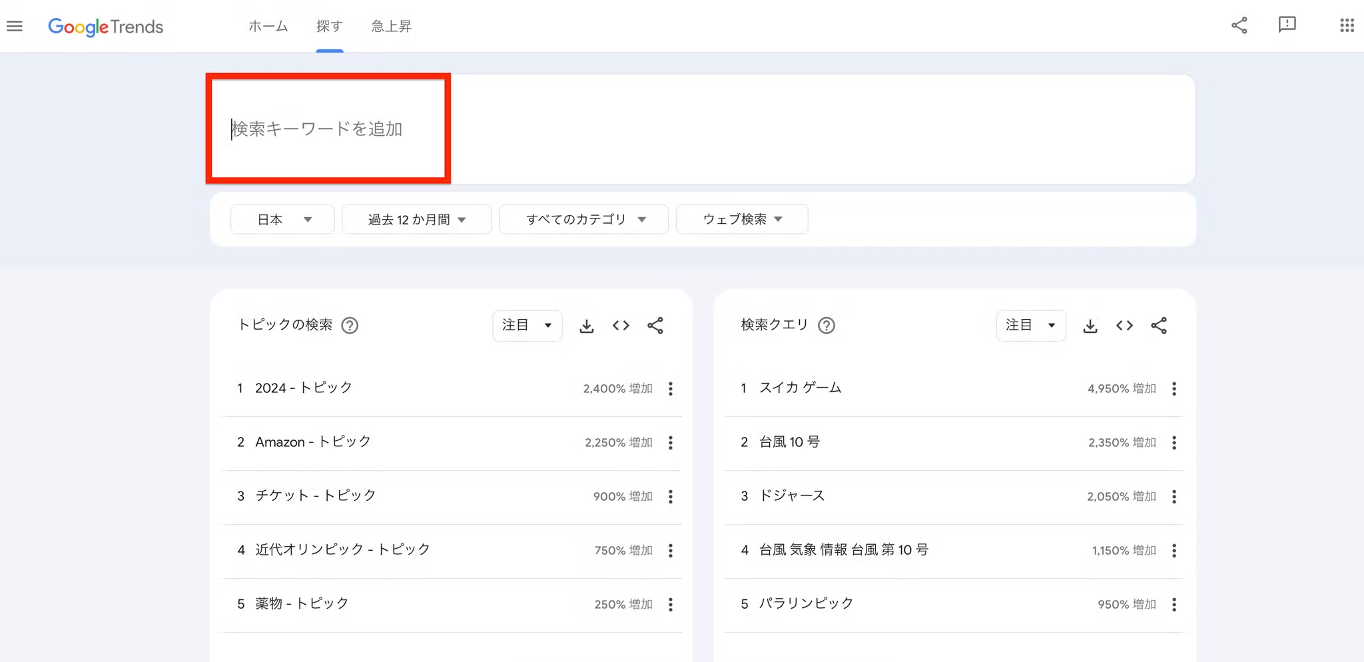Open the ウェブ検索 search type dropdown
The image size is (1364, 662).
click(742, 219)
